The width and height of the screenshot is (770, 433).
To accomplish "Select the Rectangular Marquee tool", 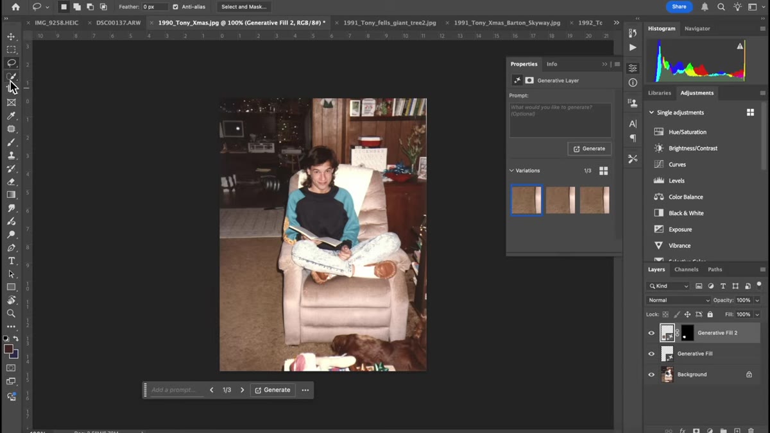I will click(11, 49).
